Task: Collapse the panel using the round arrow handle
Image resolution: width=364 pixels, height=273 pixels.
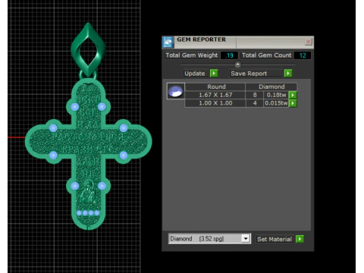Action: click(237, 64)
